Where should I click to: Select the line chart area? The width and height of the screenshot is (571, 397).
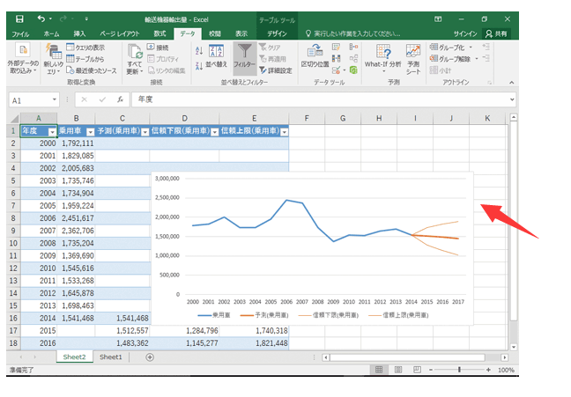point(312,248)
